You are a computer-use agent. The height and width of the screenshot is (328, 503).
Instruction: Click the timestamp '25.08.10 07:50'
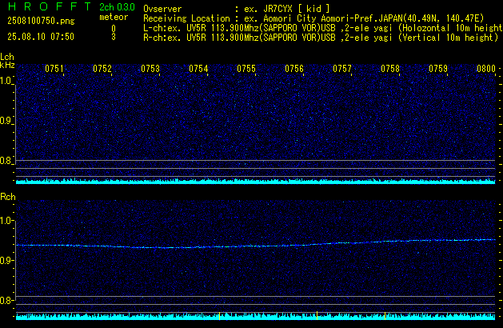tap(41, 37)
